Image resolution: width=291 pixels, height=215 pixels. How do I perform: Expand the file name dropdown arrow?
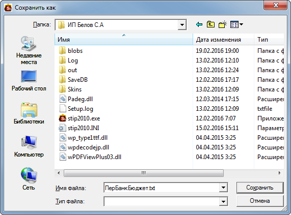pos(223,188)
